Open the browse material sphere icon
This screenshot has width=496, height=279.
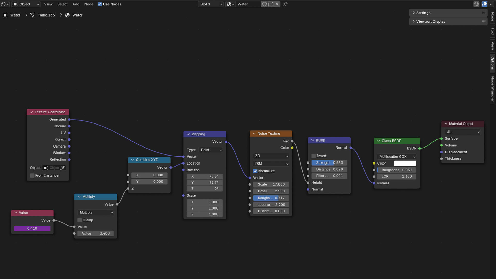[x=230, y=4]
